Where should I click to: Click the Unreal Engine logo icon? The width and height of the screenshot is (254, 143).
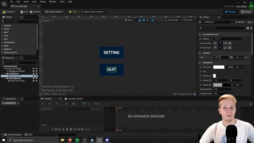click(4, 4)
